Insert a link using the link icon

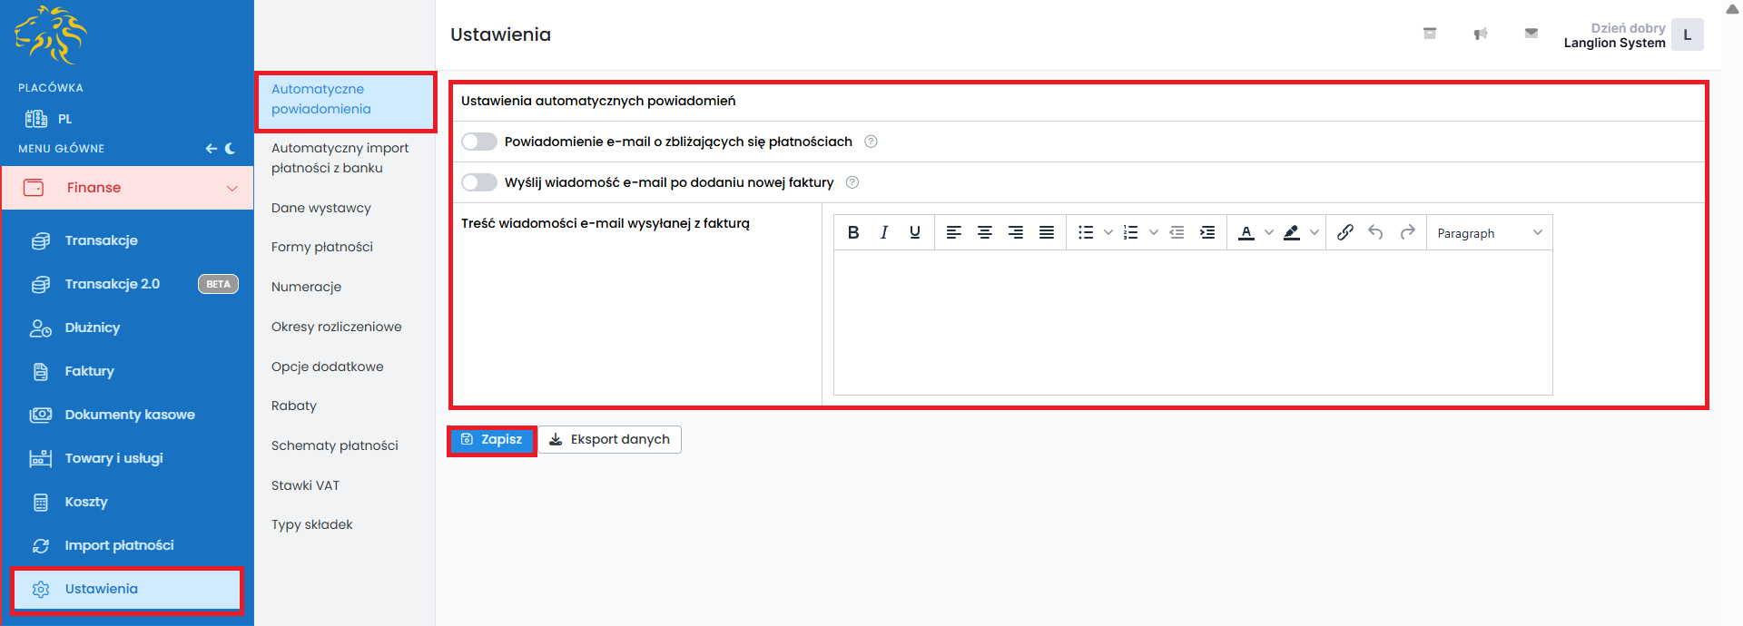[x=1345, y=233]
